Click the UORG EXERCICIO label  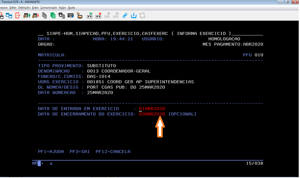click(58, 82)
